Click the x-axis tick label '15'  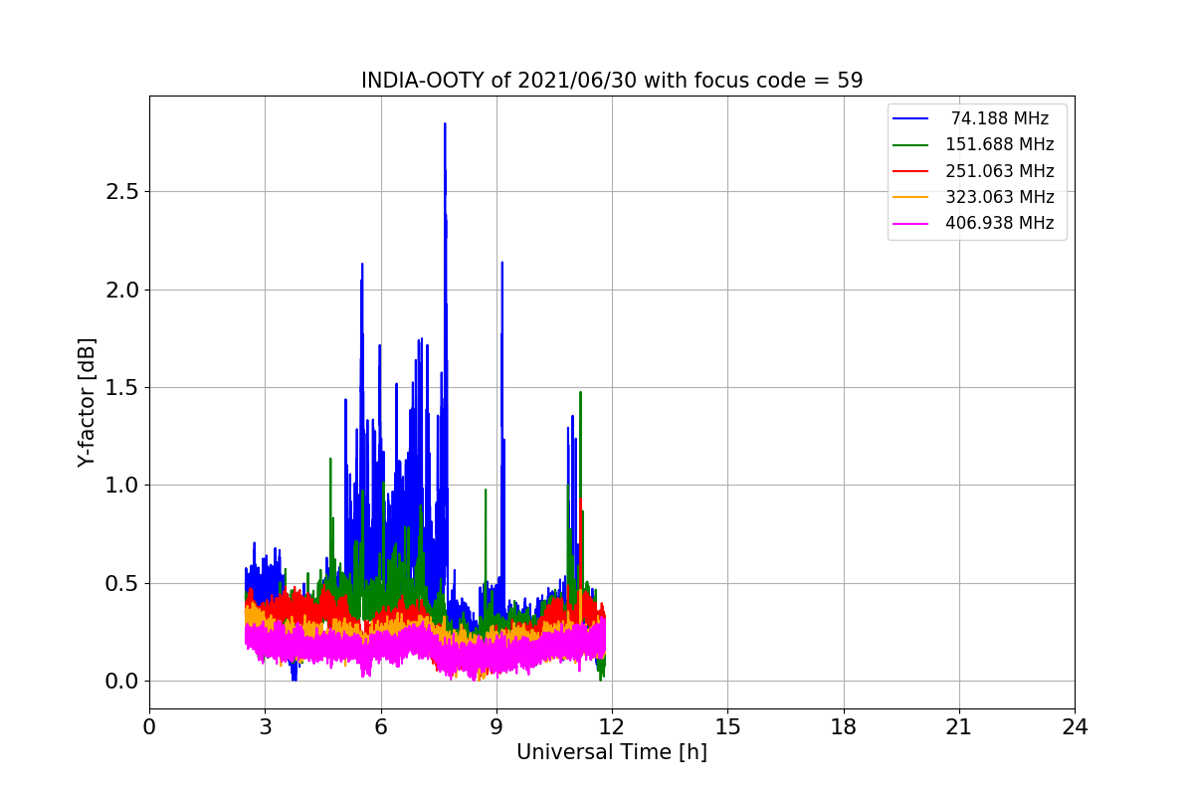click(727, 727)
